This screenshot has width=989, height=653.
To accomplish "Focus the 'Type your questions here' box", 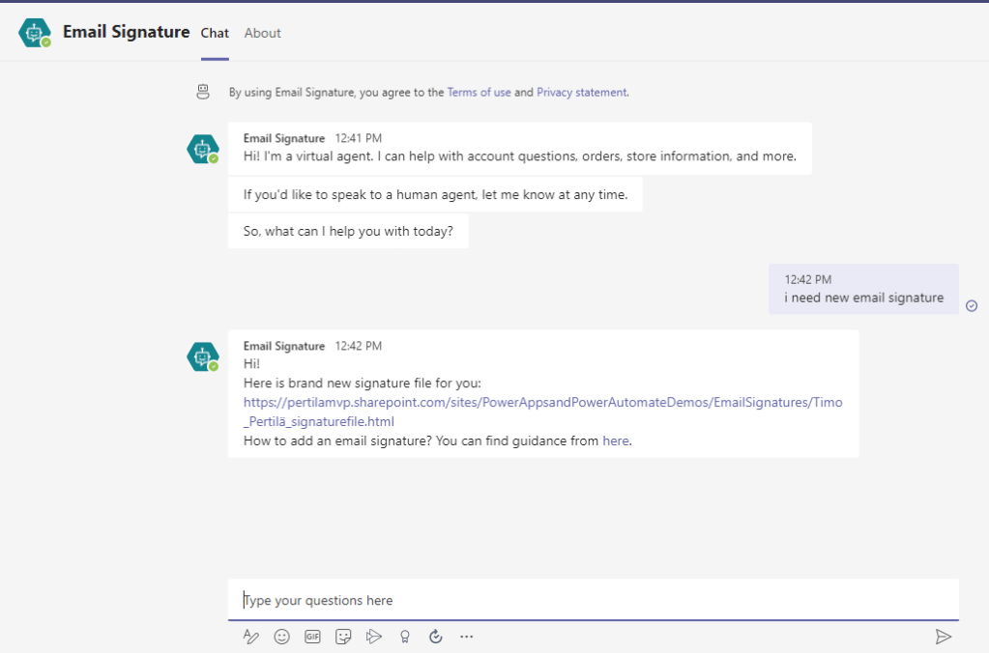I will click(593, 600).
